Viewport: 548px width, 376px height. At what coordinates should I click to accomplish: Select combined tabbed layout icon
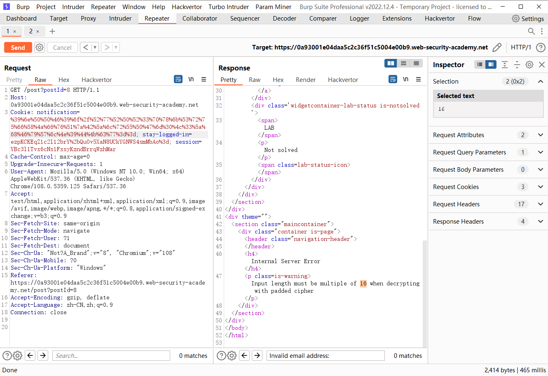pyautogui.click(x=416, y=63)
